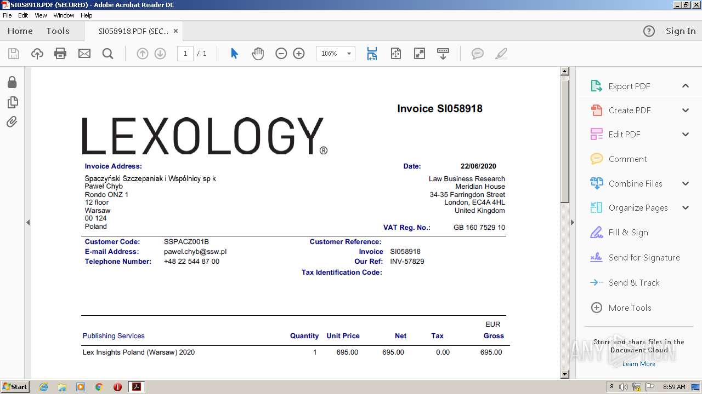Activate the Hand pan tool

tap(258, 54)
